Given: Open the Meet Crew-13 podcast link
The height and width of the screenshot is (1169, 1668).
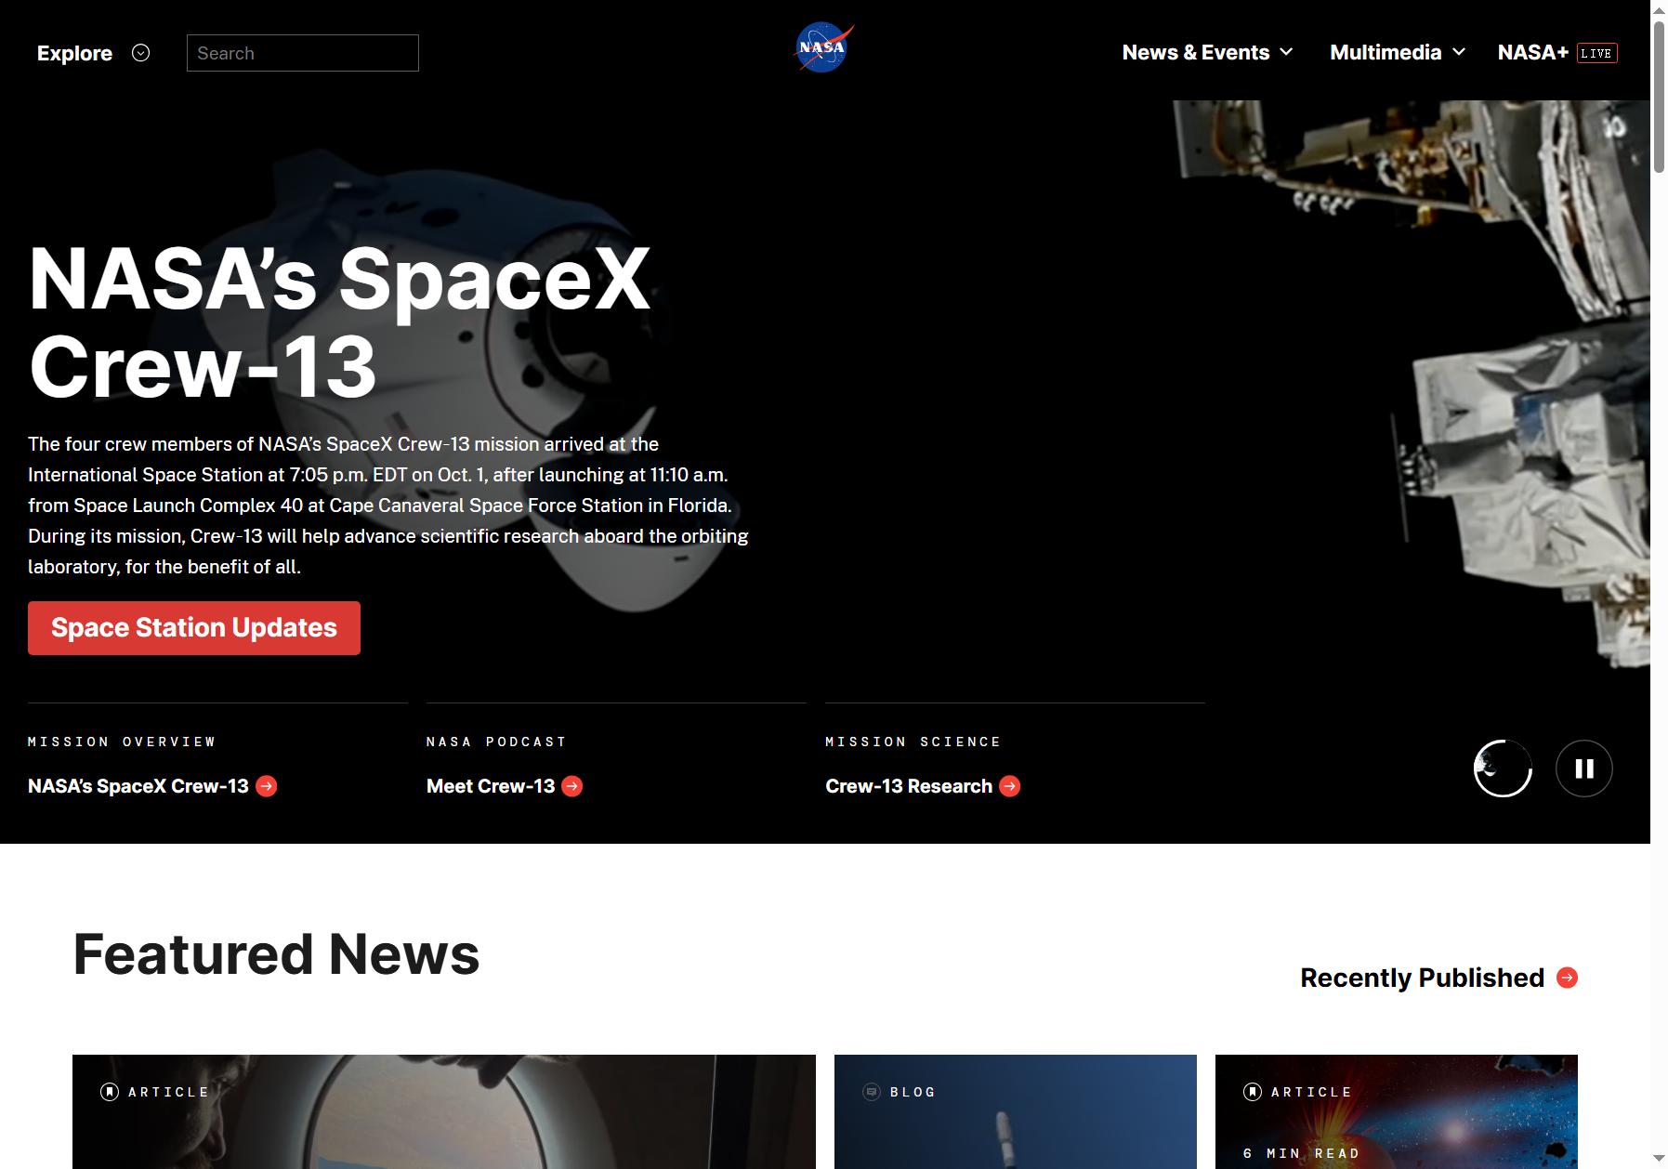Looking at the screenshot, I should 491,786.
